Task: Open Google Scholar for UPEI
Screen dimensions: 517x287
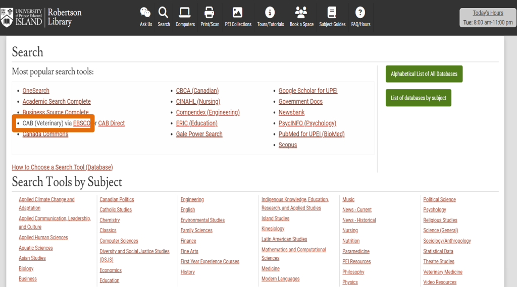Action: pyautogui.click(x=308, y=91)
